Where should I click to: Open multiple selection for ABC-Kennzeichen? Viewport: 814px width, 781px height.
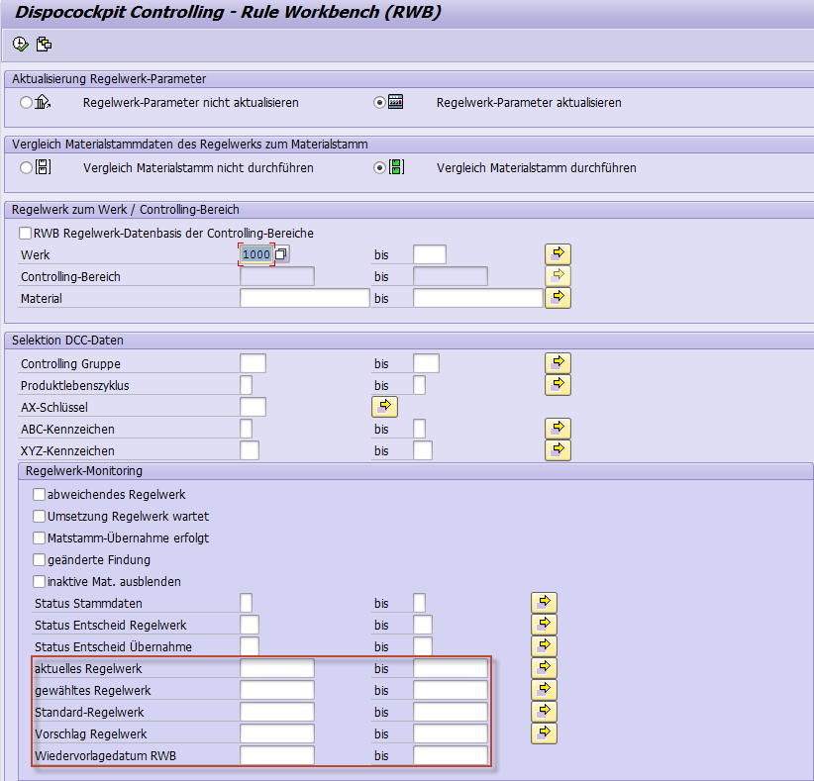[558, 428]
